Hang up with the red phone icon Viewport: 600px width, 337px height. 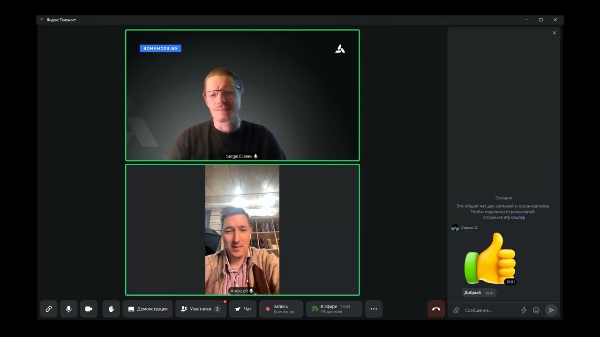click(x=436, y=309)
